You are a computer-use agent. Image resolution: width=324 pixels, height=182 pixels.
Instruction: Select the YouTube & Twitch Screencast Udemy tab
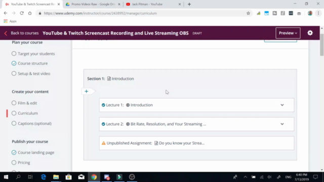pos(32,4)
